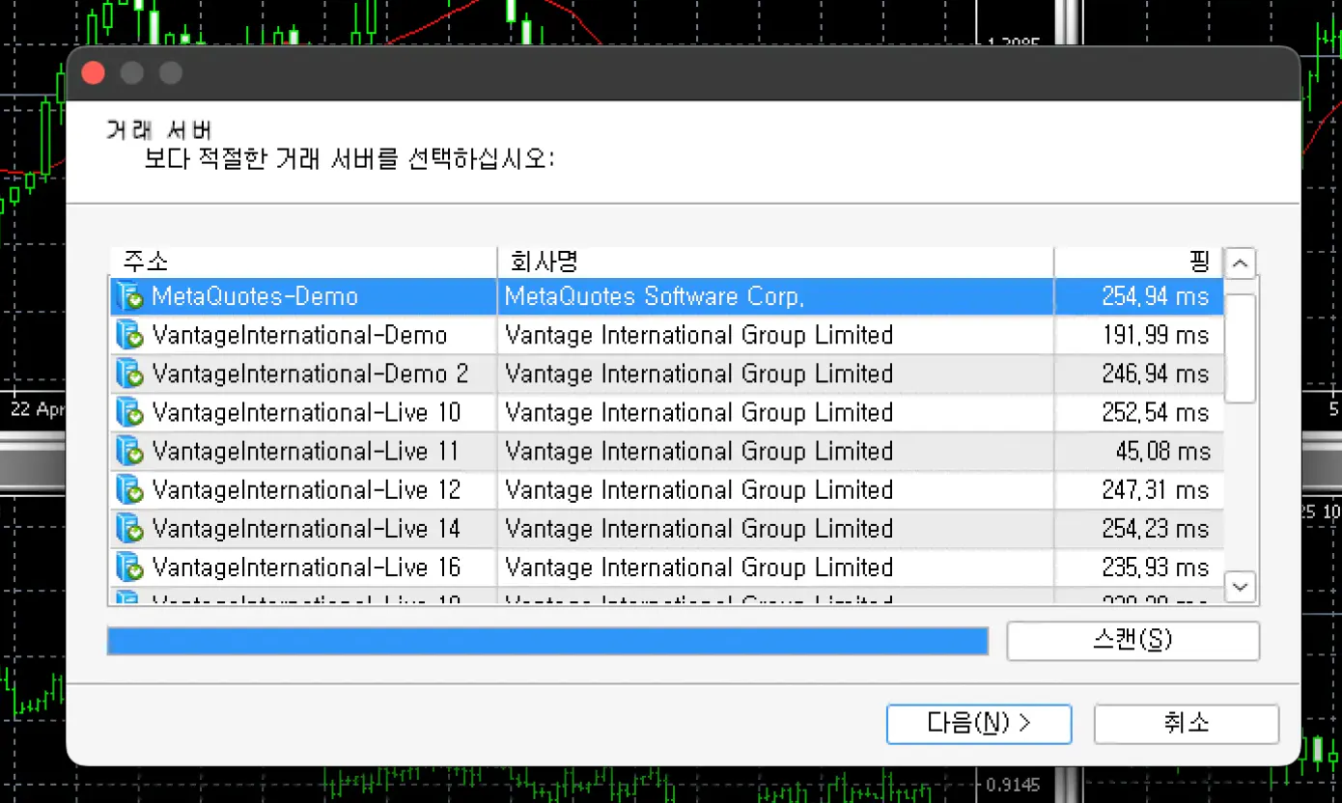
Task: Click the blue scan progress bar
Action: pos(548,640)
